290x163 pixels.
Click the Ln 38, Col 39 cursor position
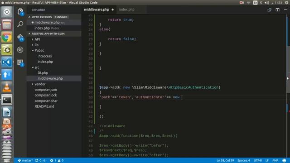(x=225, y=160)
